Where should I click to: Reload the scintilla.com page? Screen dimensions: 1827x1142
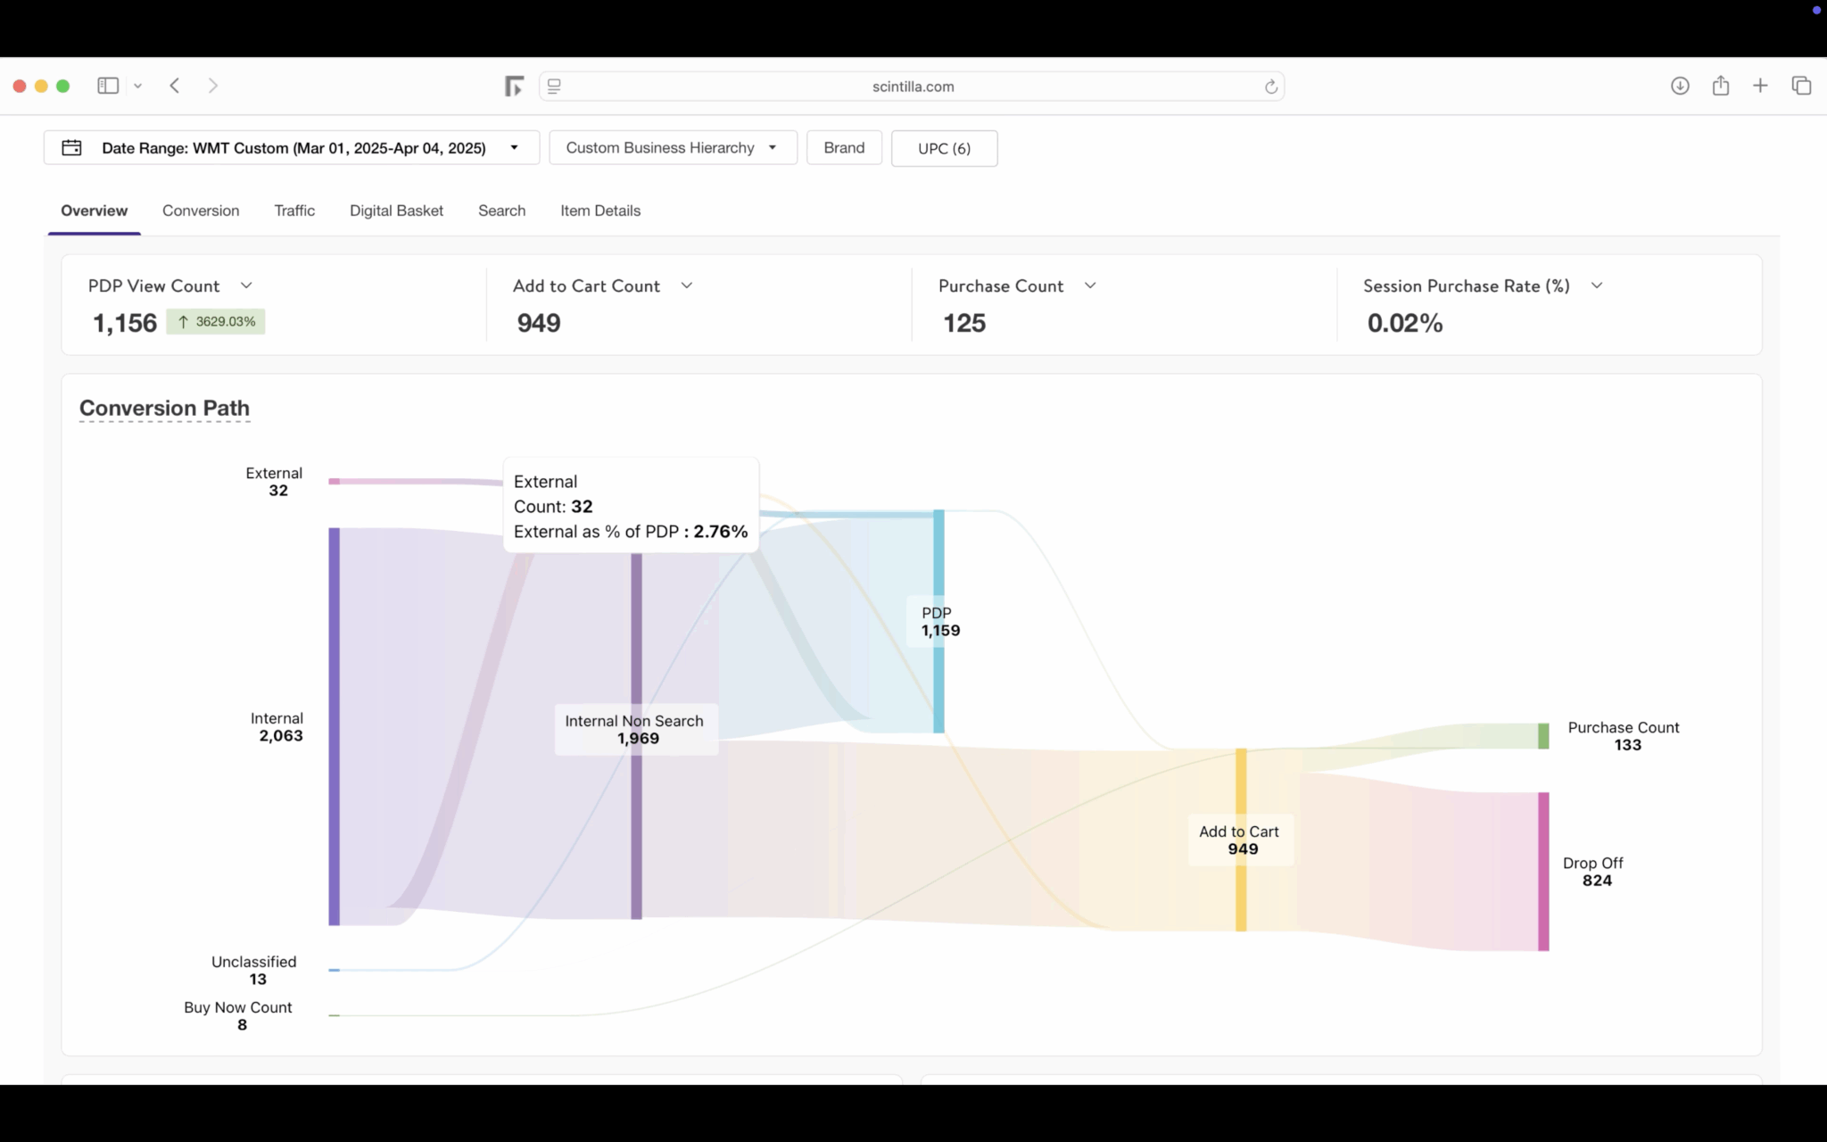(1270, 87)
